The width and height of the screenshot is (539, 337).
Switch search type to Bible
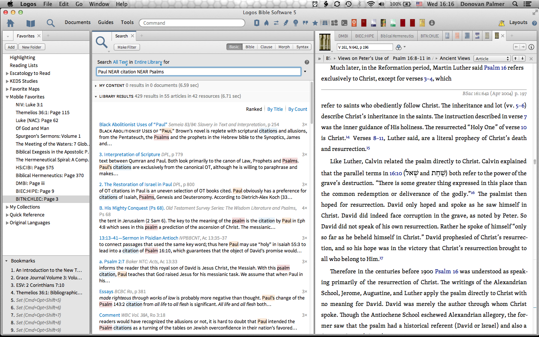250,47
